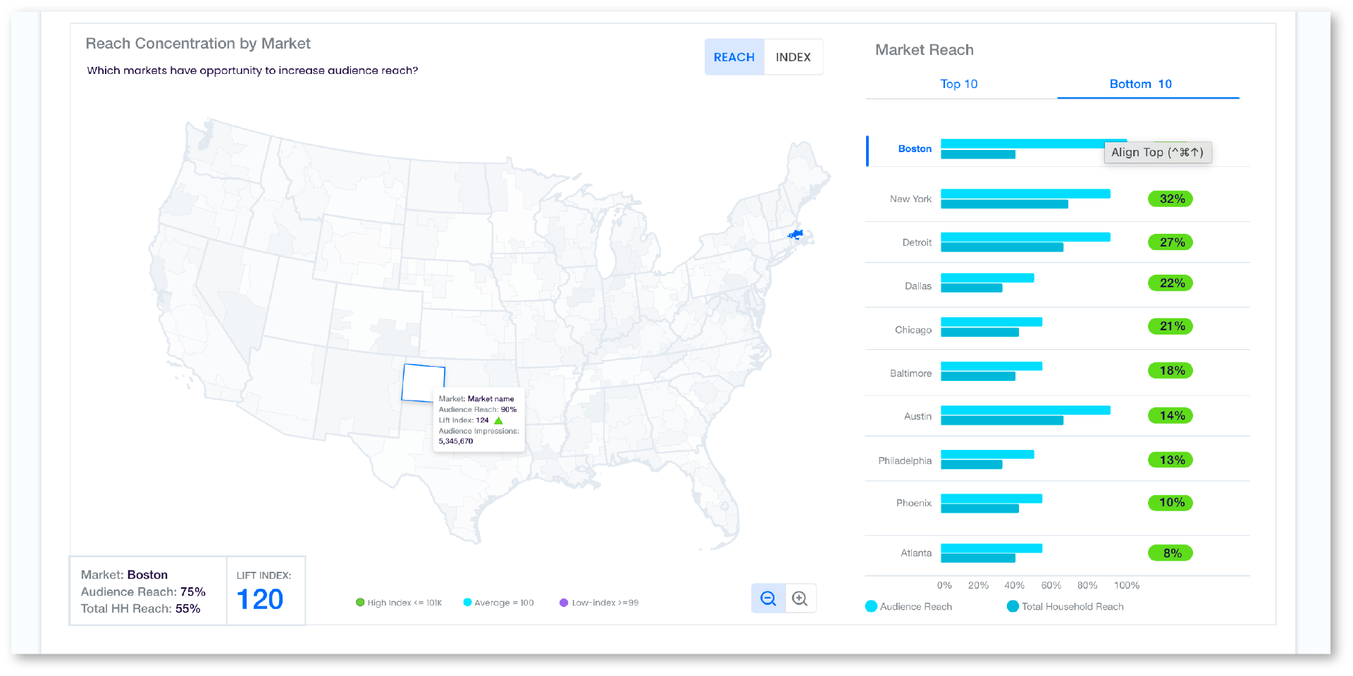Click the 13% badge for Philadelphia
Screen dimensions: 1353x676
[x=1170, y=460]
